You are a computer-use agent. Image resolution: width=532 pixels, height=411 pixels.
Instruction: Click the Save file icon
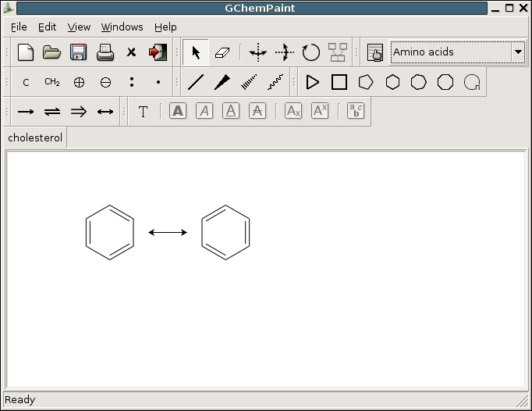tap(78, 52)
